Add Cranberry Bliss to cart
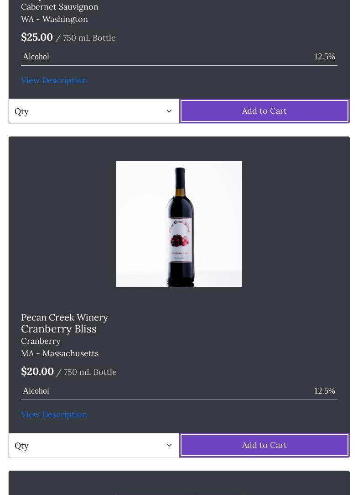Screen dimensions: 358x495 (264, 445)
